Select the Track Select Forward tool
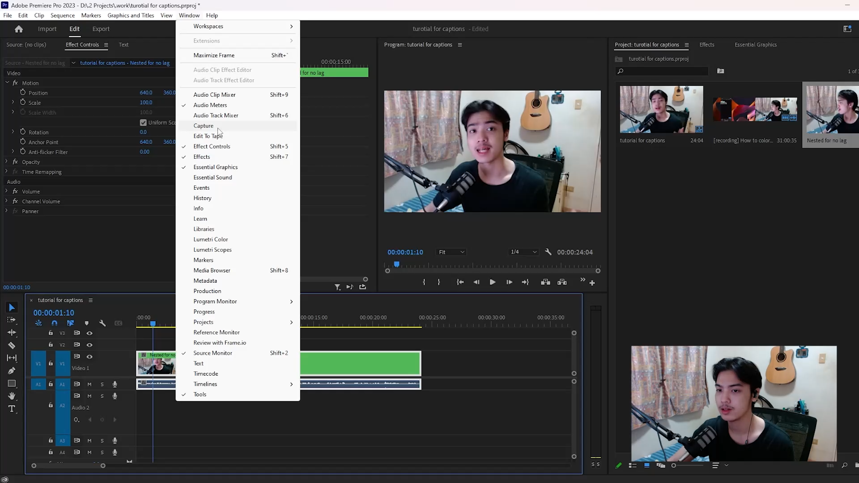The height and width of the screenshot is (483, 859). (x=12, y=319)
